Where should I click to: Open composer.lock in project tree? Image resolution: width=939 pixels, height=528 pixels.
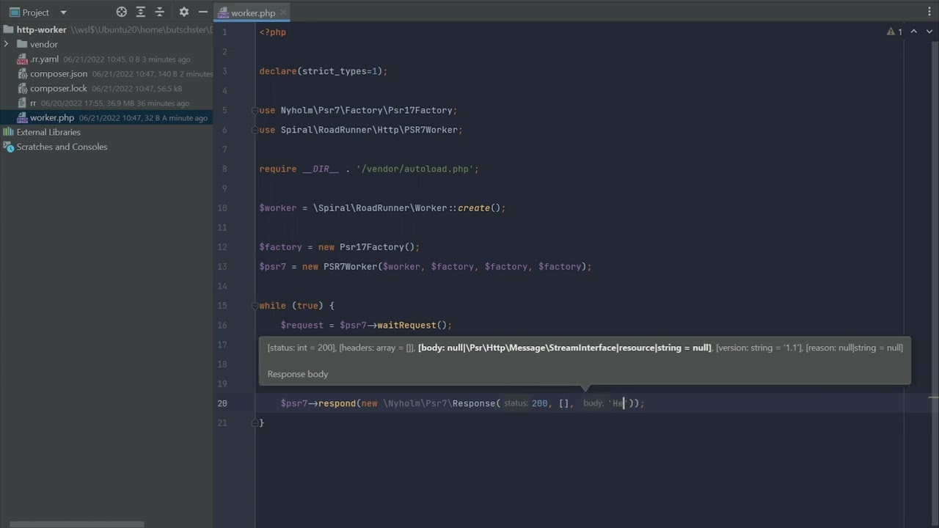tap(59, 88)
